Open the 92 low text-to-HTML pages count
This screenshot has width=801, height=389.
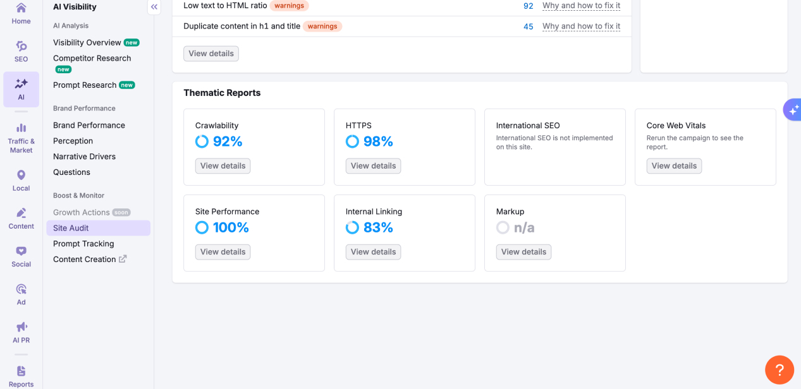[528, 6]
